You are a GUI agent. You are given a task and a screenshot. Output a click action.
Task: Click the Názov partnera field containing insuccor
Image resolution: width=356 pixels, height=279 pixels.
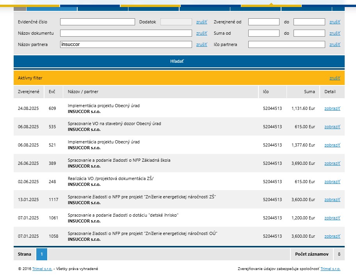(126, 44)
